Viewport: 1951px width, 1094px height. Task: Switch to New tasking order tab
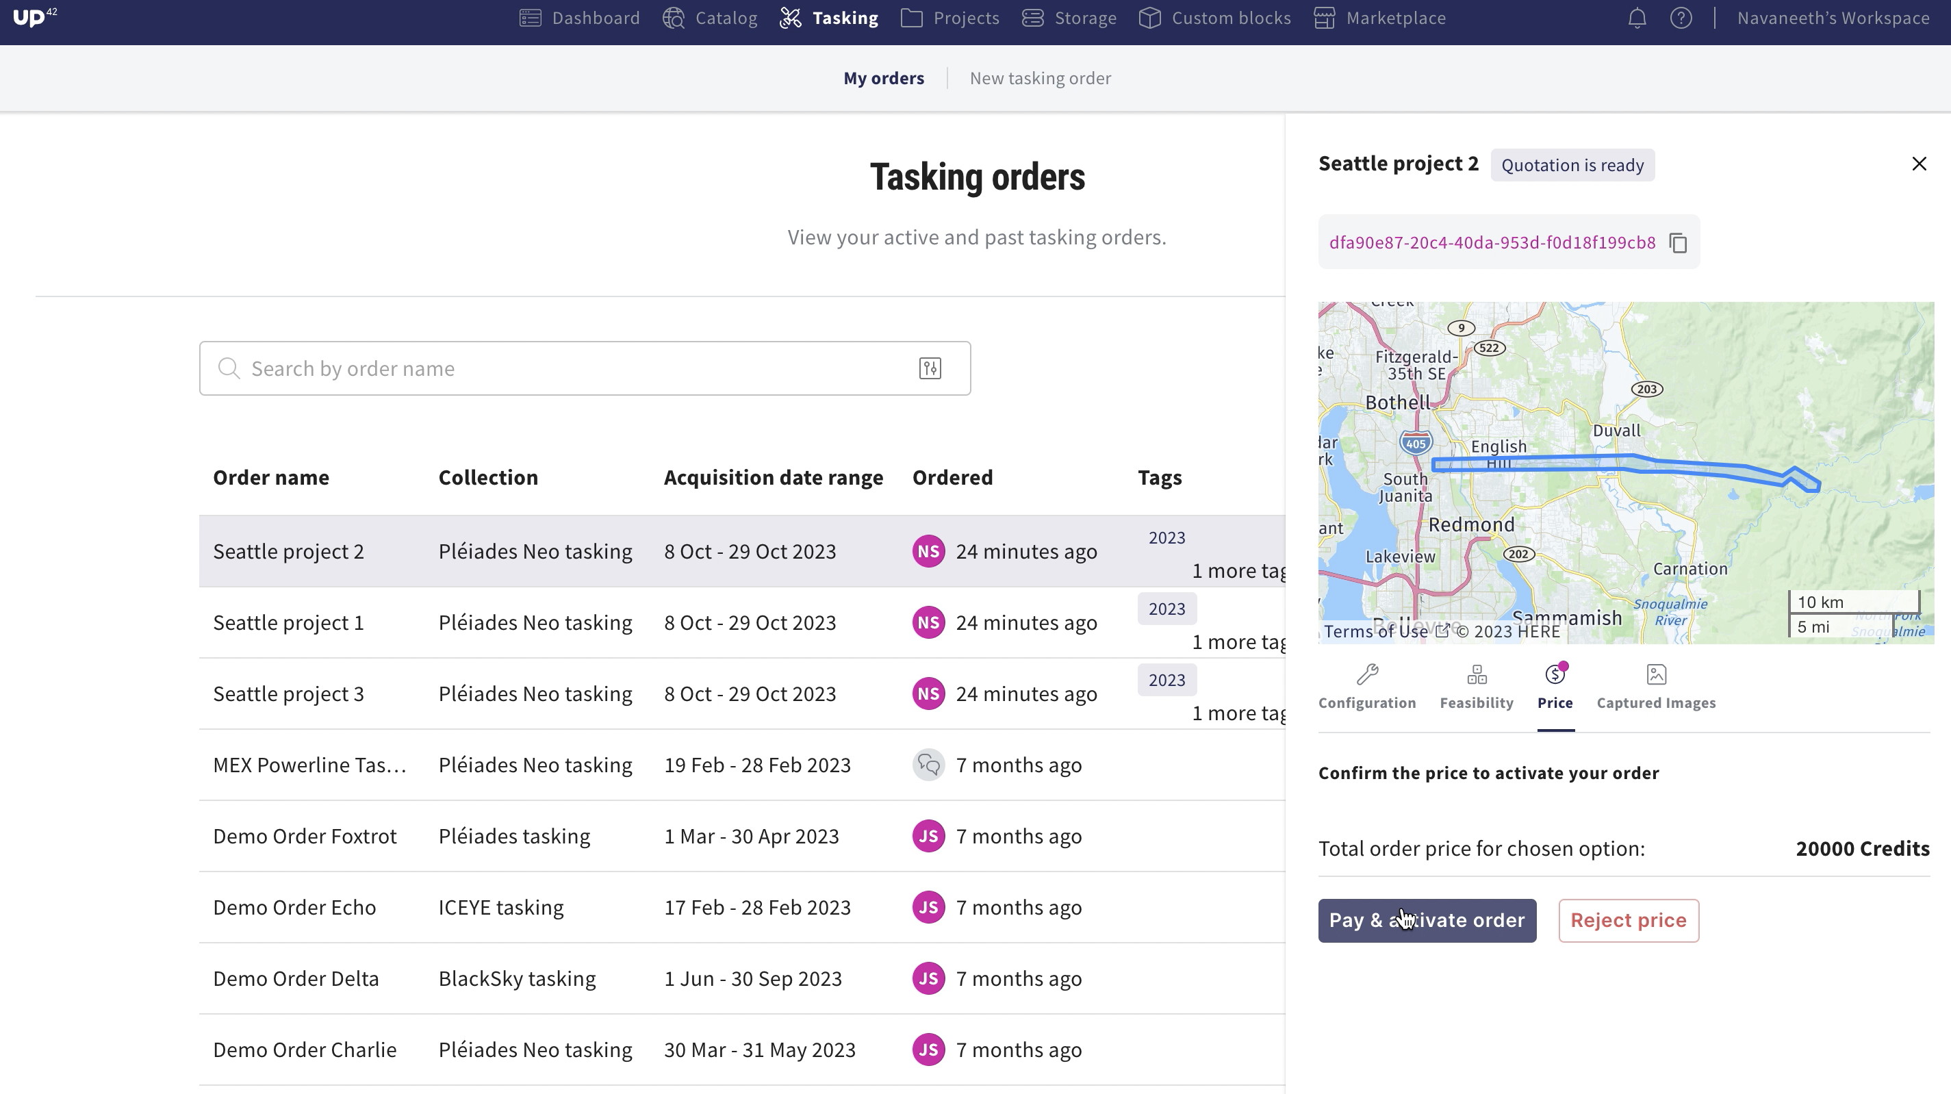click(1040, 78)
